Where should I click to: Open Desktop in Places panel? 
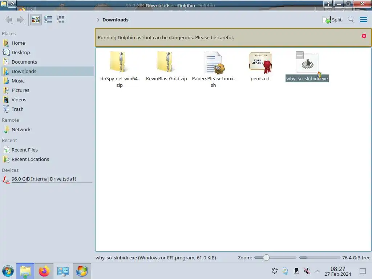pyautogui.click(x=47, y=52)
